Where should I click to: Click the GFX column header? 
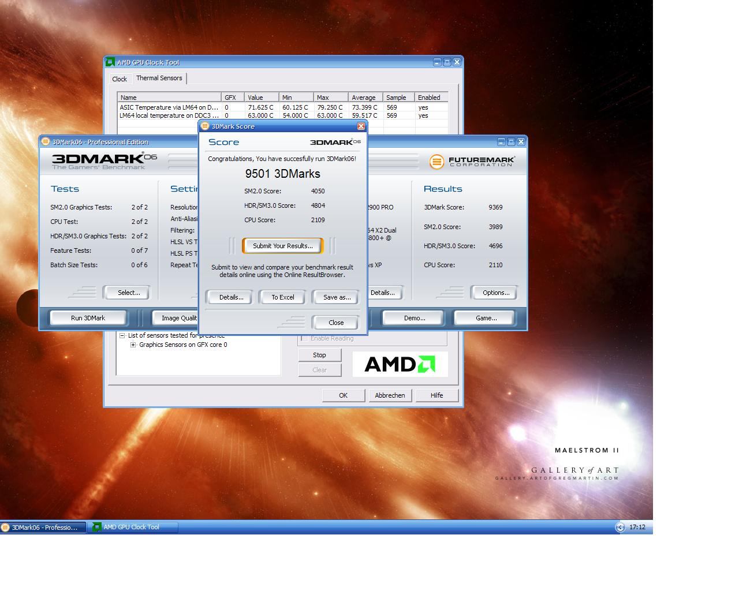point(233,98)
